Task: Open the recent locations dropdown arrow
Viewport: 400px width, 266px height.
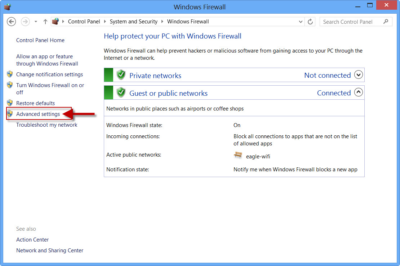Action: click(x=36, y=22)
